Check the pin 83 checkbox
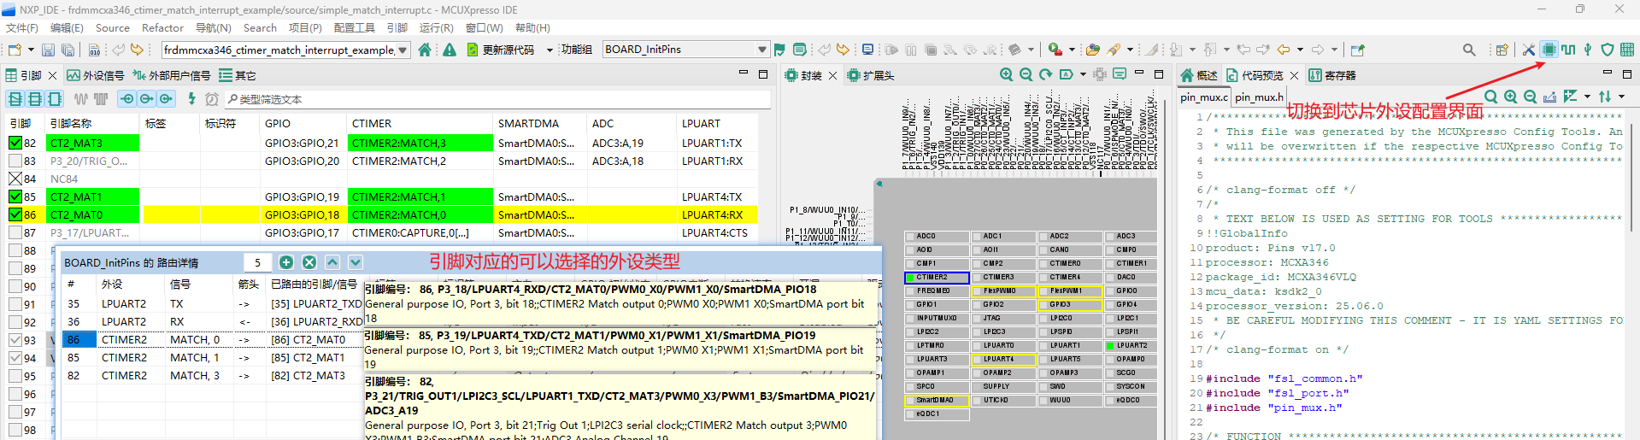The image size is (1640, 440). click(x=15, y=161)
